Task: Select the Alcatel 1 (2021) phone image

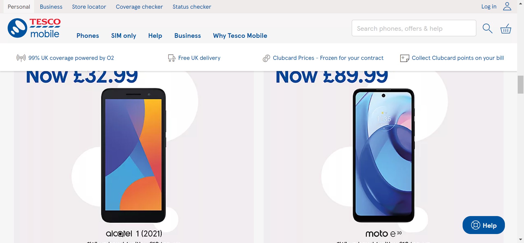Action: pos(133,155)
